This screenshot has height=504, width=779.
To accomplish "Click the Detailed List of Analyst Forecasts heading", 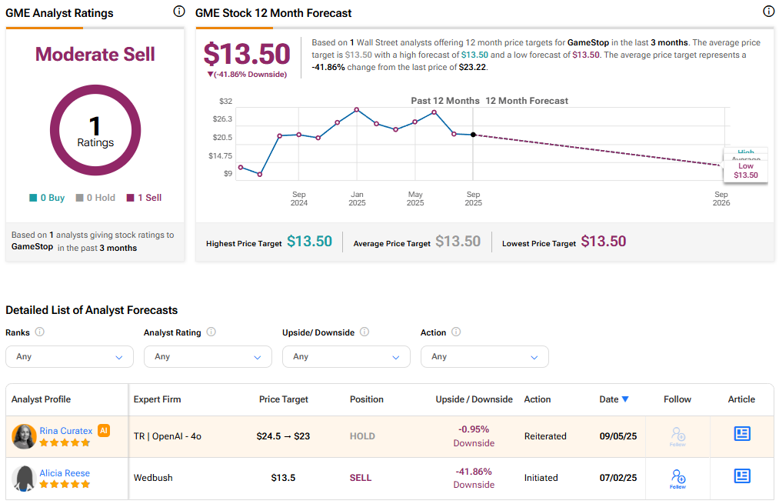I will (92, 310).
